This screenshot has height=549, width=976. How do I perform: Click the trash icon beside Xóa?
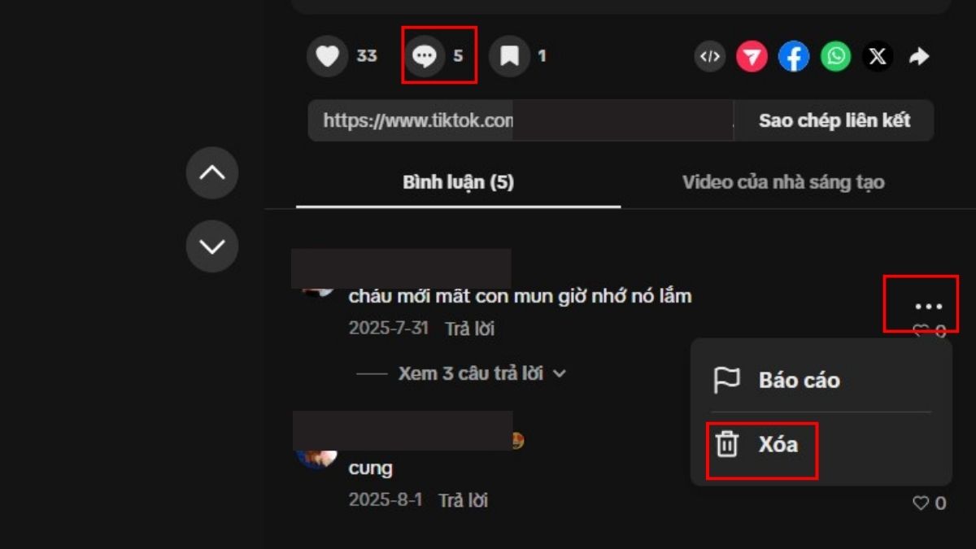pos(726,444)
